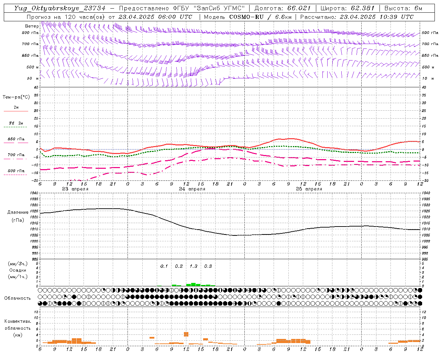Click the "Конвективн." label
This screenshot has width=440, height=352.
[x=18, y=321]
